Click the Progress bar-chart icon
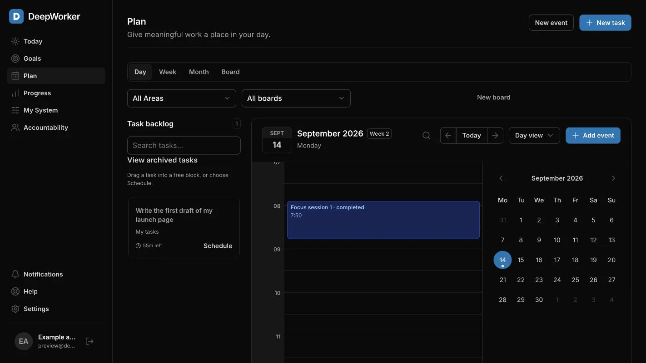The image size is (646, 363). click(15, 93)
